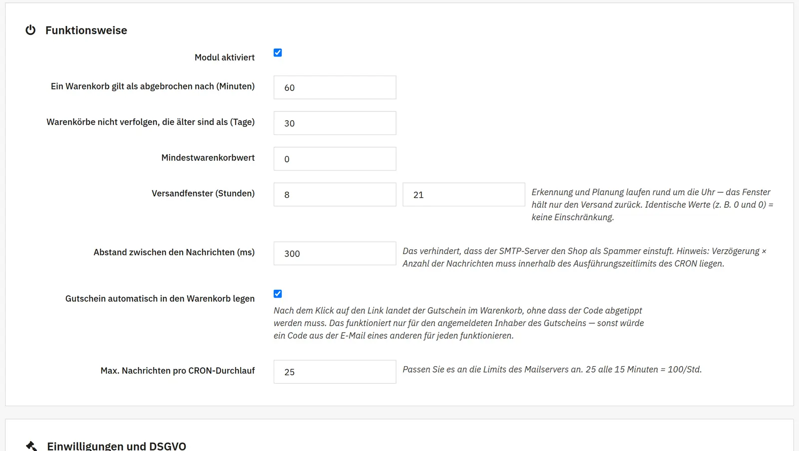799x451 pixels.
Task: Uncheck Gutschein automatisch in den Warenkorb legen
Action: (x=278, y=294)
